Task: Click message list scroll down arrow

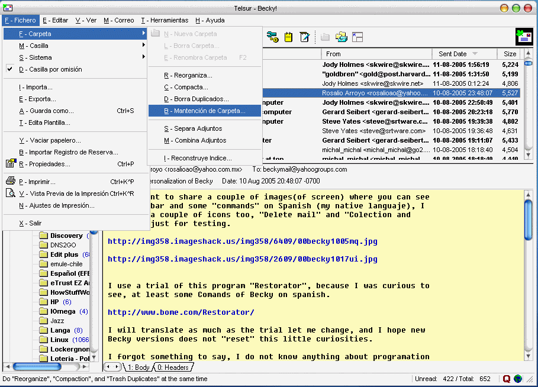Action: [x=529, y=156]
